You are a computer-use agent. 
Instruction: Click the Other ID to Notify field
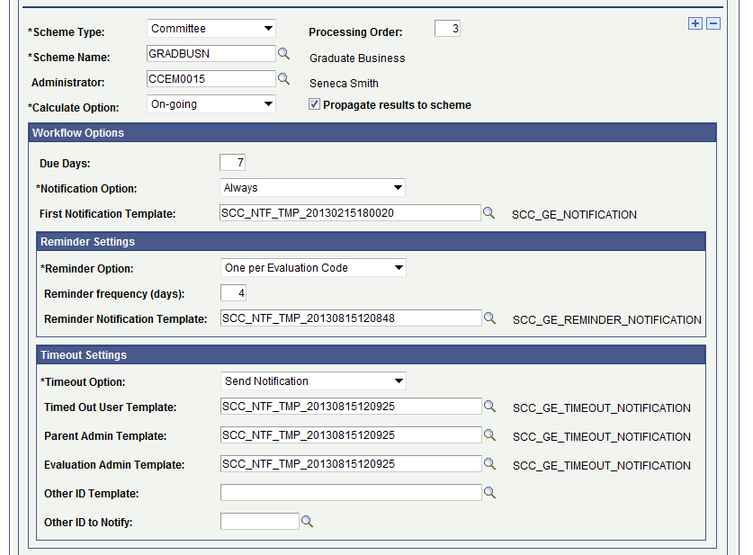(x=260, y=522)
